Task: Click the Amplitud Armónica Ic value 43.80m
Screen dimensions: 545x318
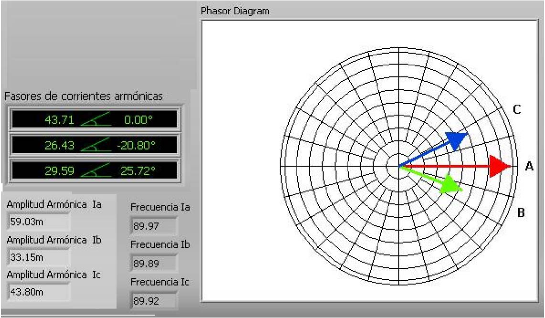Action: pos(39,292)
